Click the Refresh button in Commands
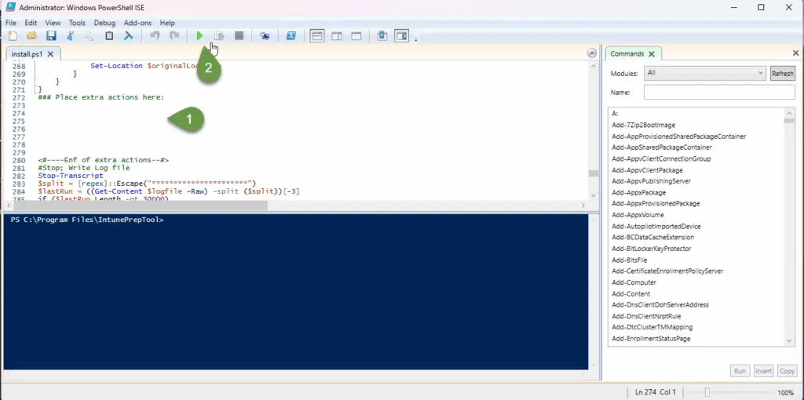Screen dimensions: 804x400 pos(782,73)
